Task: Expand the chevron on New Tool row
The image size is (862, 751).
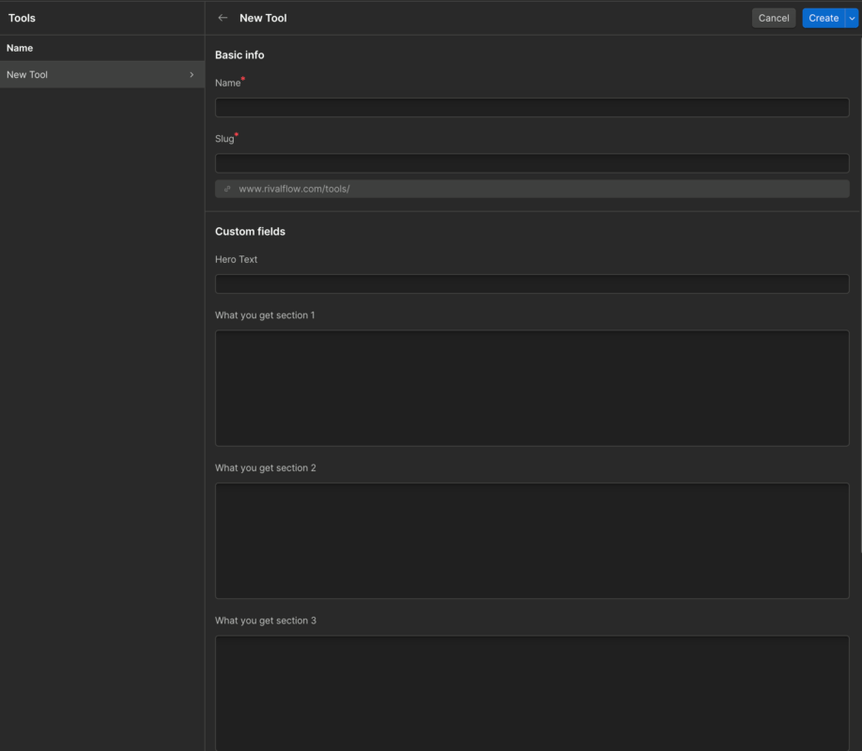Action: (192, 75)
